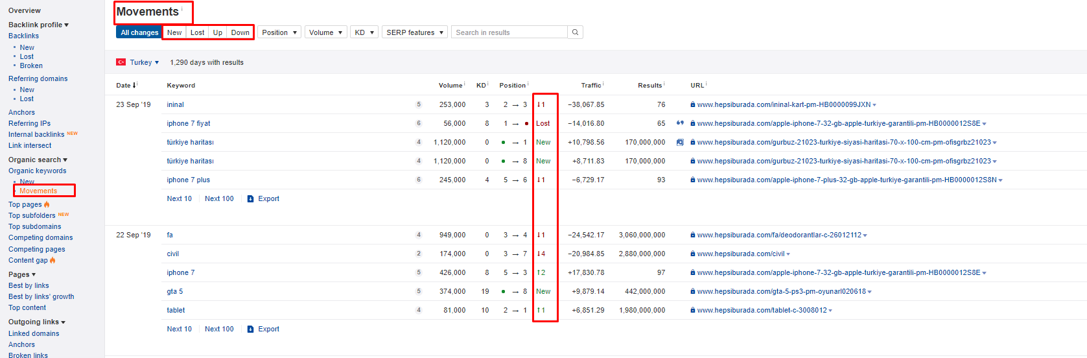Viewport: 1087px width, 358px height.
Task: Click Export icon under 23 Sep results
Action: (x=250, y=199)
